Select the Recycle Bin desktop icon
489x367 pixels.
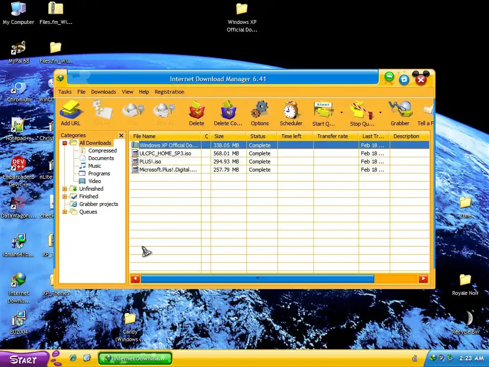[465, 323]
